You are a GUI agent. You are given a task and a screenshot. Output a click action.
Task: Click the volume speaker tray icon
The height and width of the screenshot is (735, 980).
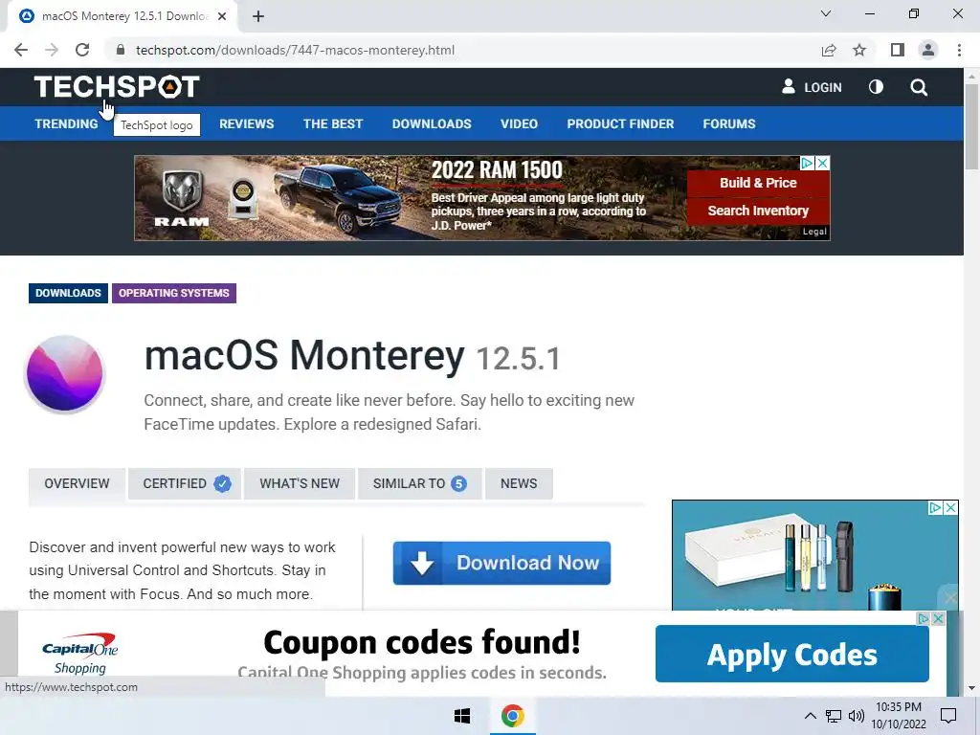(x=857, y=716)
